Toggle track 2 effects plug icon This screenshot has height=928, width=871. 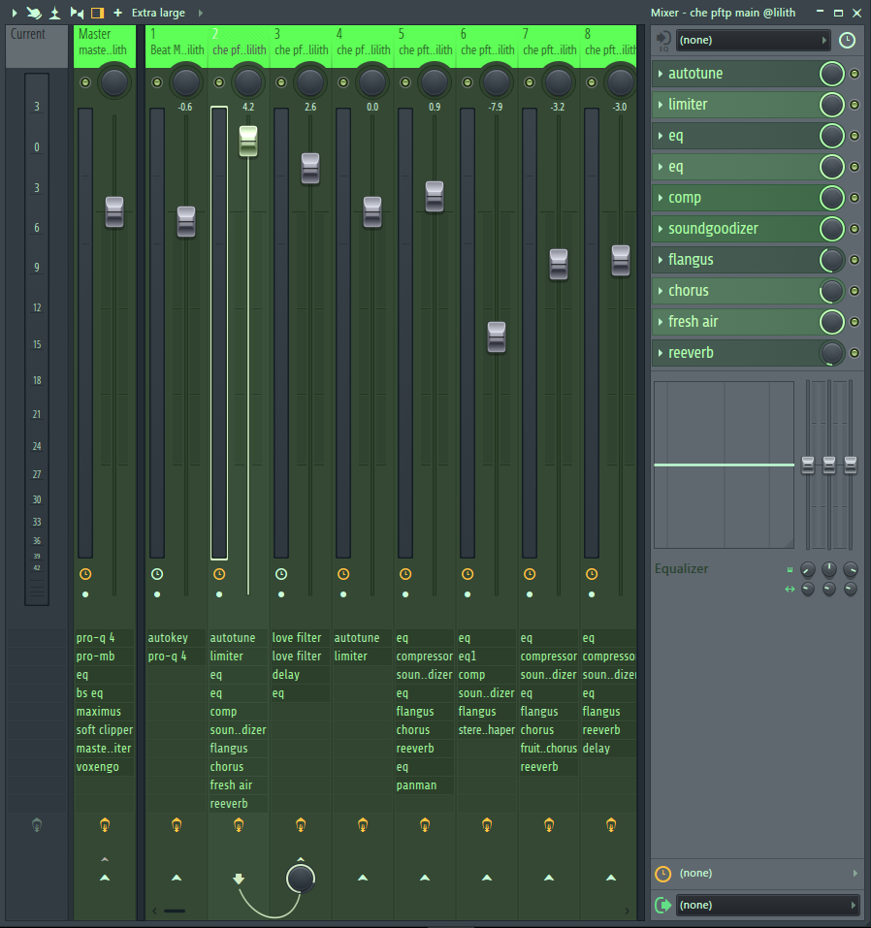coord(239,824)
